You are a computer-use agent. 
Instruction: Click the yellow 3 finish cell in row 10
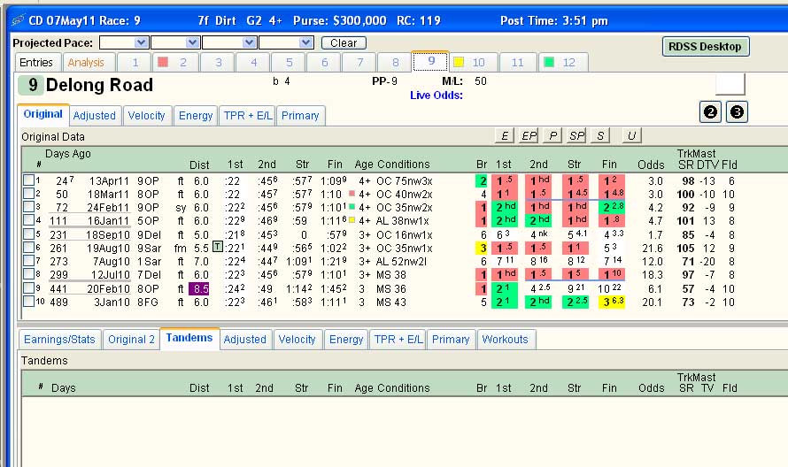click(612, 302)
